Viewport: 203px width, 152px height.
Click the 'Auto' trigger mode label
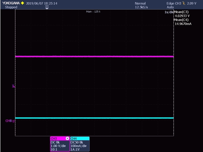point(170,7)
